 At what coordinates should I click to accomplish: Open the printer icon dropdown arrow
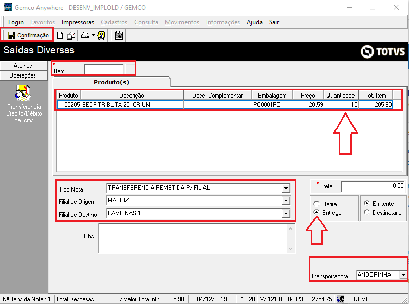tap(93, 35)
